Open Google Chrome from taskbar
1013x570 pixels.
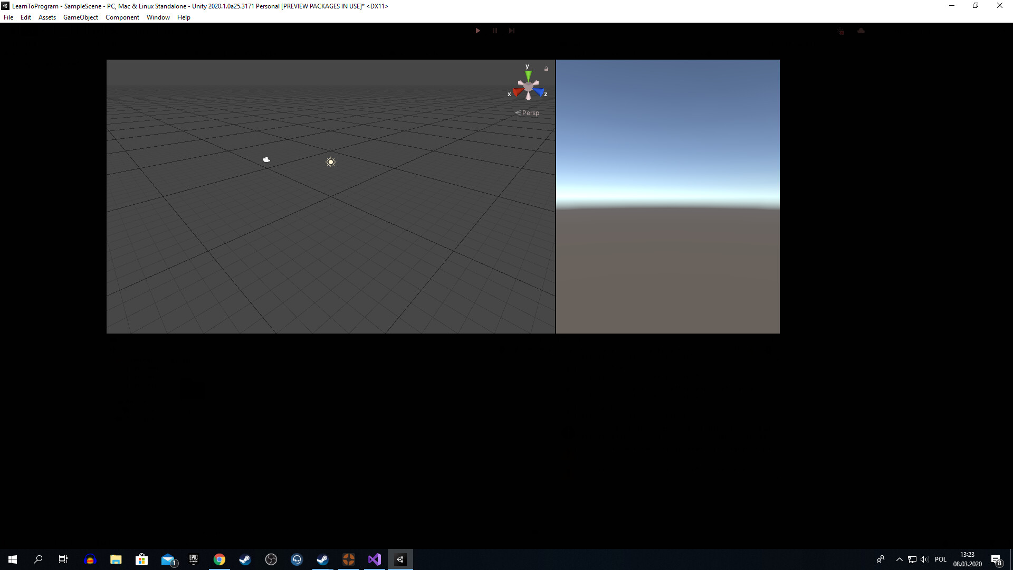coord(219,559)
